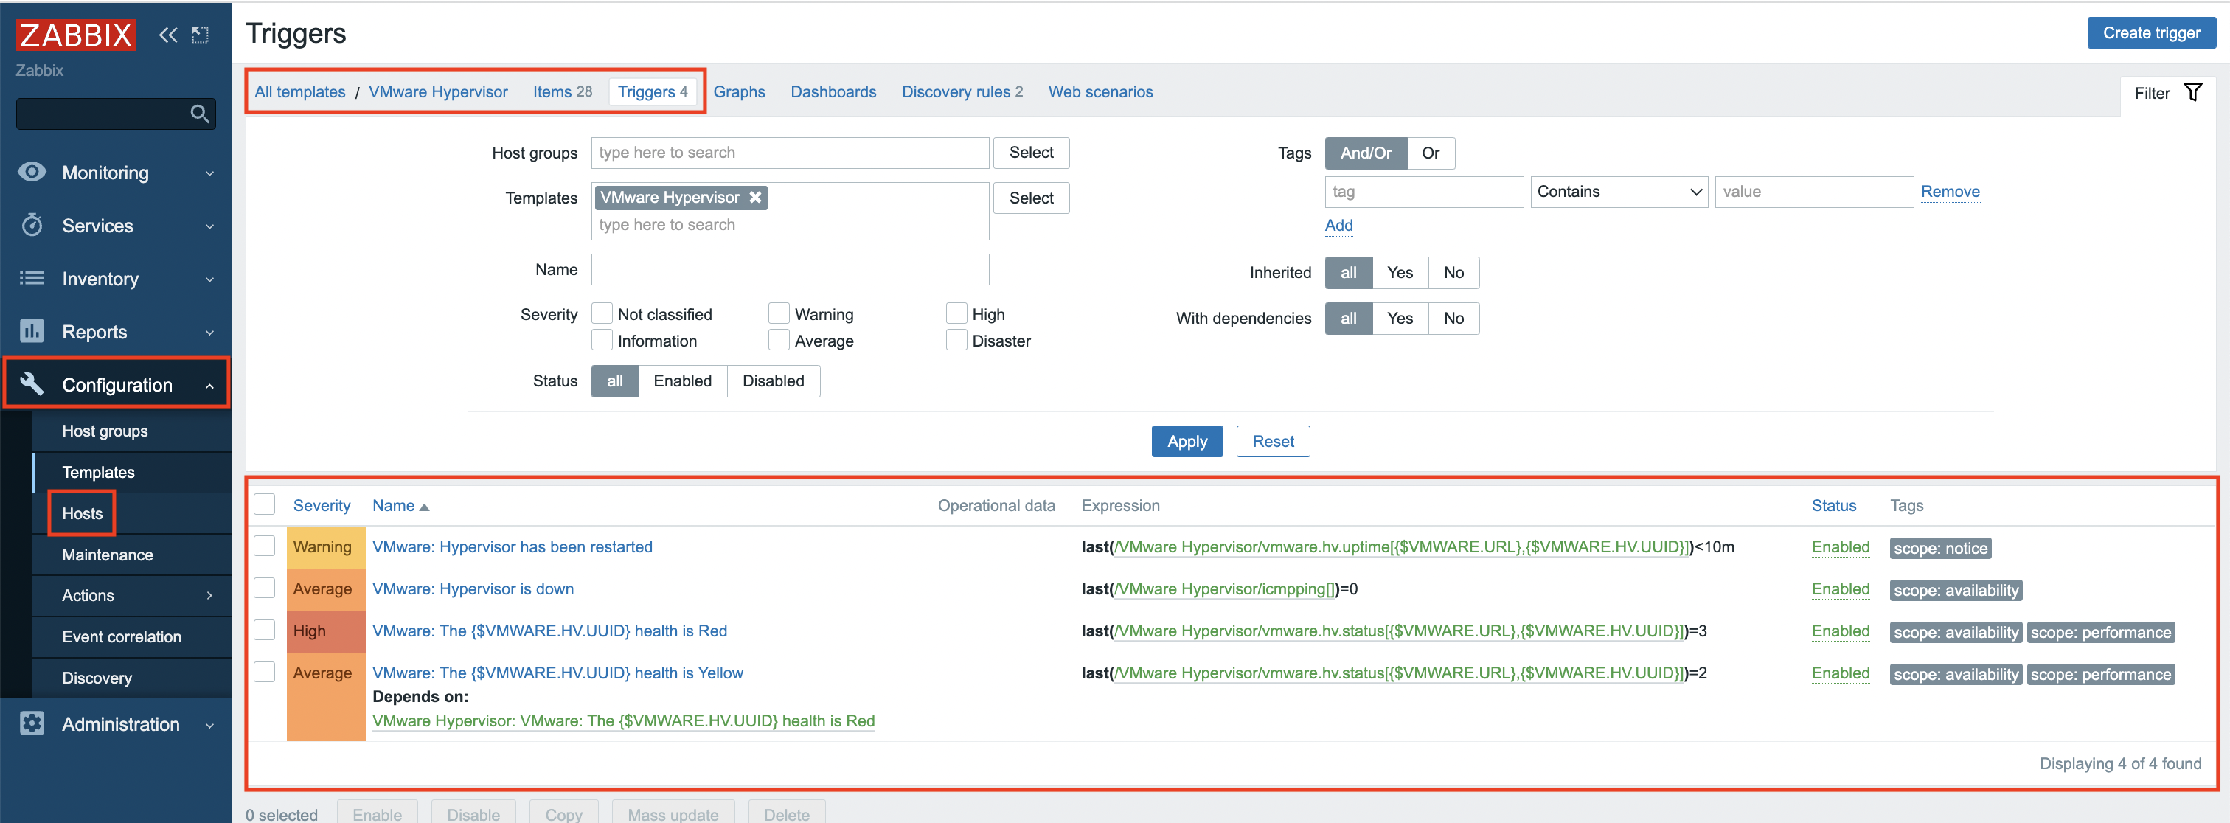Open Monitoring via the eye icon
The width and height of the screenshot is (2230, 823).
(32, 173)
